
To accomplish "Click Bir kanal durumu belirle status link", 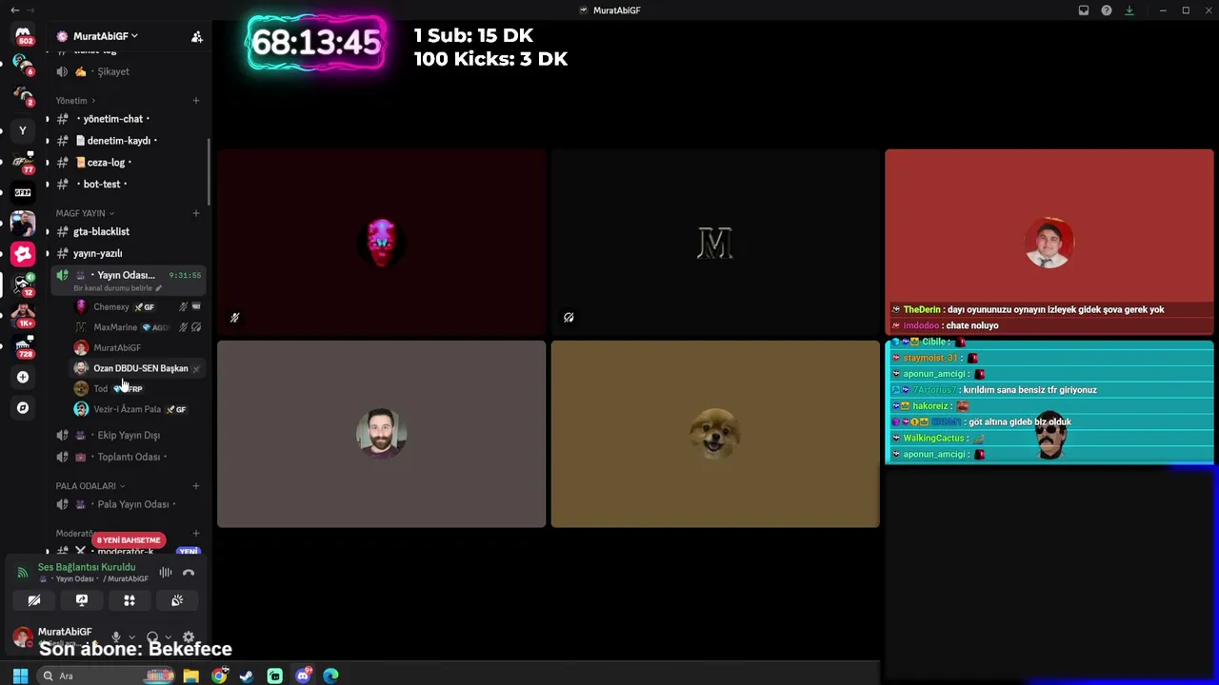I will pos(117,288).
